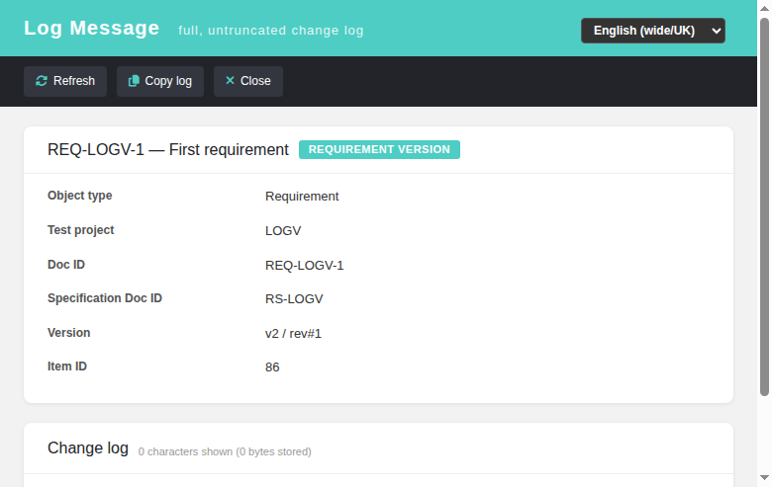Image resolution: width=772 pixels, height=487 pixels.
Task: Click the 'Specification Doc ID' label
Action: [x=104, y=298]
